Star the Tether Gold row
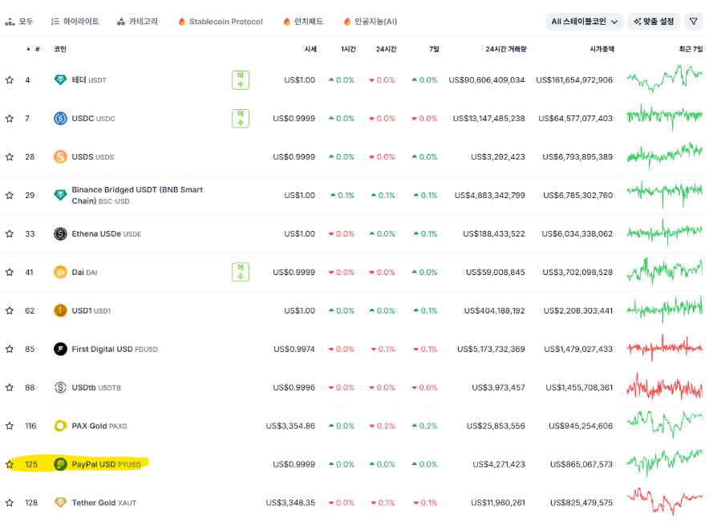 point(9,503)
